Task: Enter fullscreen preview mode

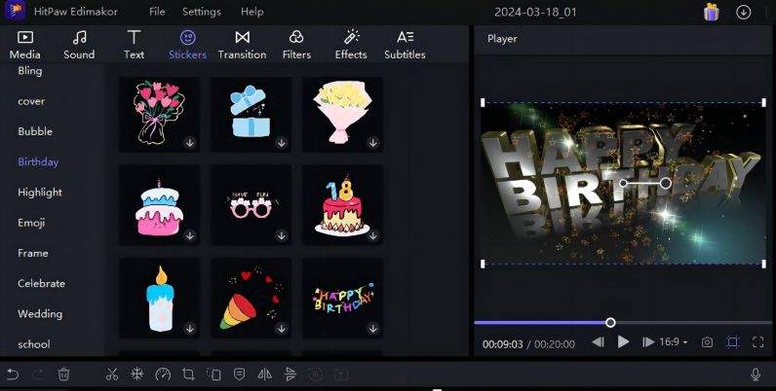Action: coord(757,342)
